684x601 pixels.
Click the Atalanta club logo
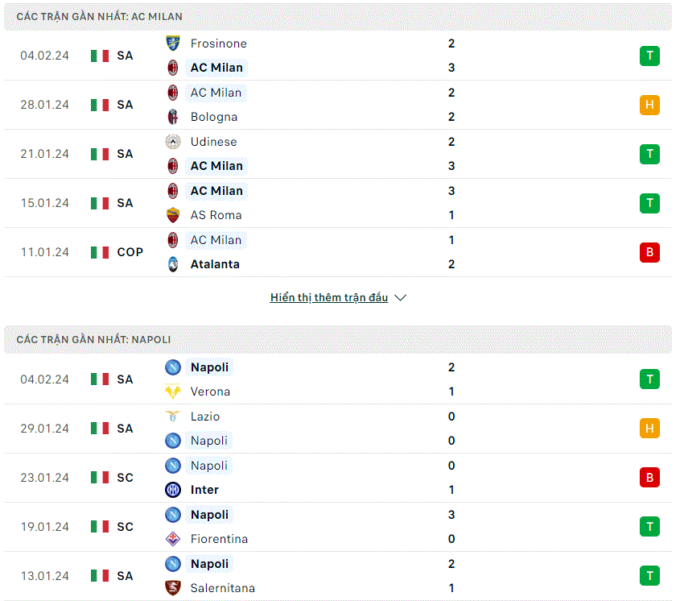(173, 264)
